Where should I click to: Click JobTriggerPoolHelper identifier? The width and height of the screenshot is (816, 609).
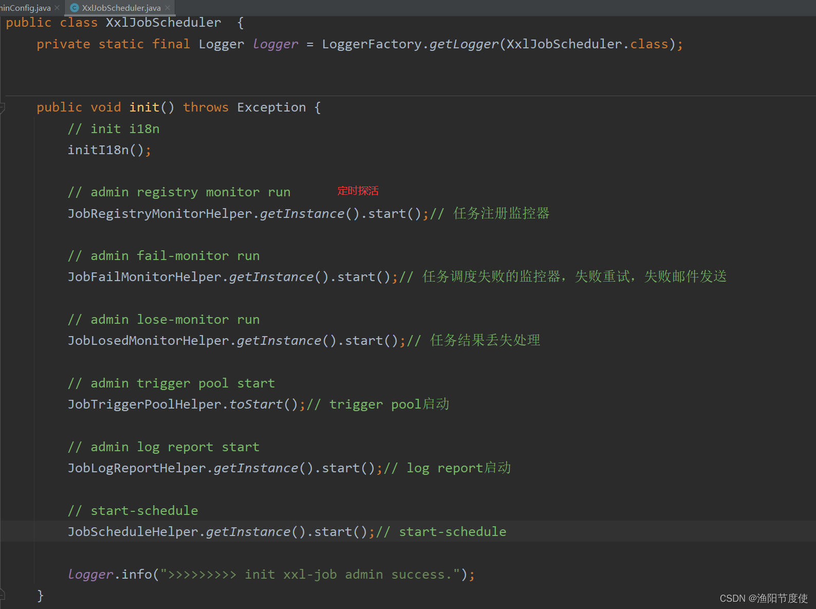coord(144,404)
